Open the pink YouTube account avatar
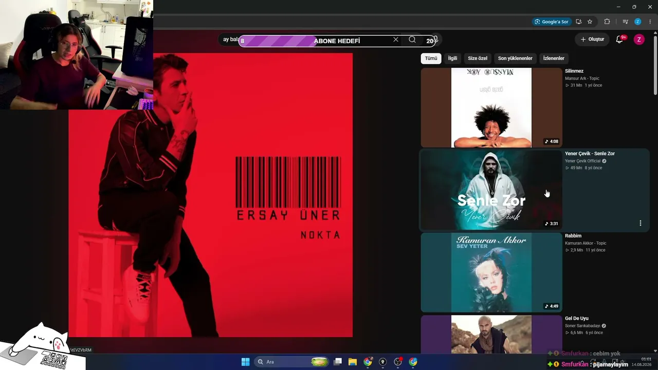 pos(639,40)
